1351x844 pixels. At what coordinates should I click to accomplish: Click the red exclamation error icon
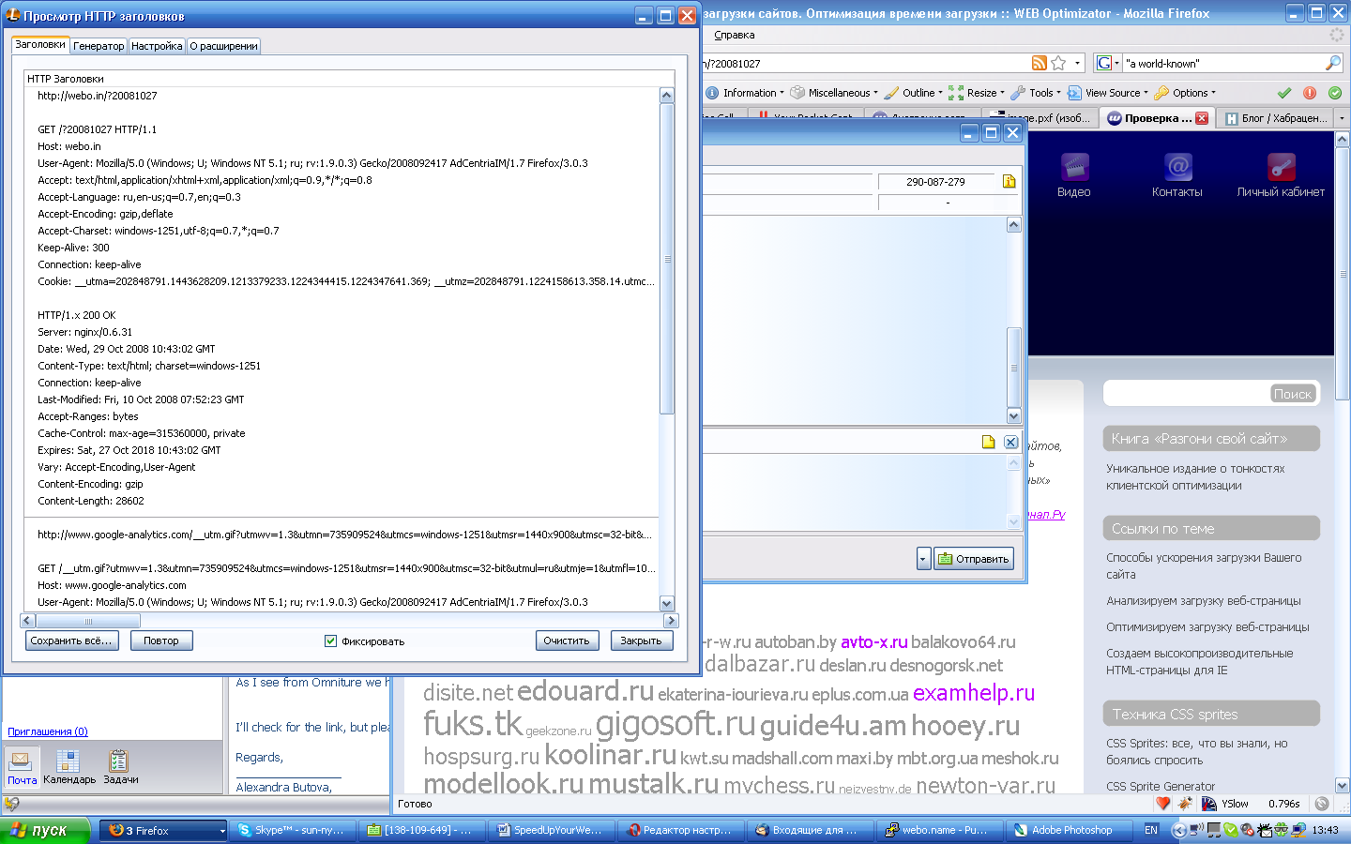[x=1310, y=93]
